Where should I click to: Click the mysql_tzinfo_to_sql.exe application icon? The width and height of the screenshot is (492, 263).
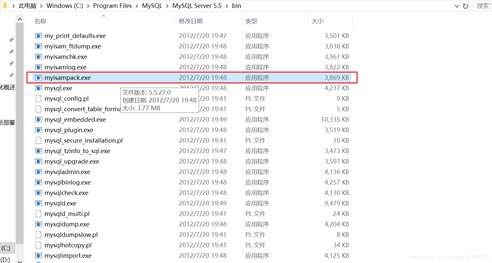[x=39, y=151]
